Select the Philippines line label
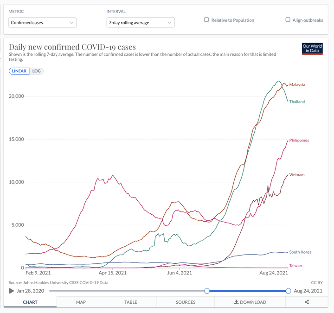The height and width of the screenshot is (313, 334). click(x=299, y=140)
